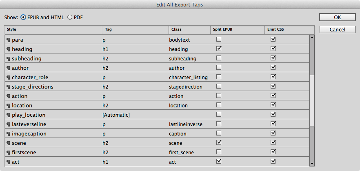Uncheck Emit CSS for subheading style
The image size is (360, 171).
[x=273, y=58]
